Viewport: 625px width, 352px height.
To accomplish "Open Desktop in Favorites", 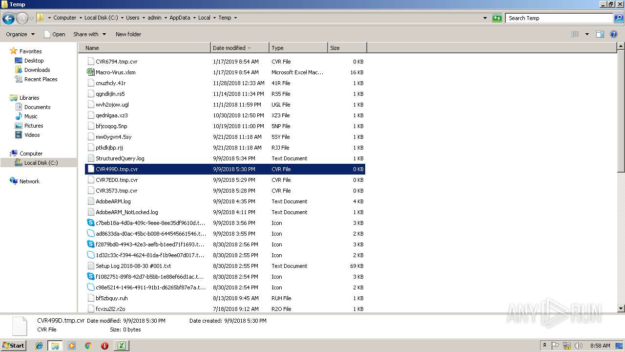I will point(34,61).
